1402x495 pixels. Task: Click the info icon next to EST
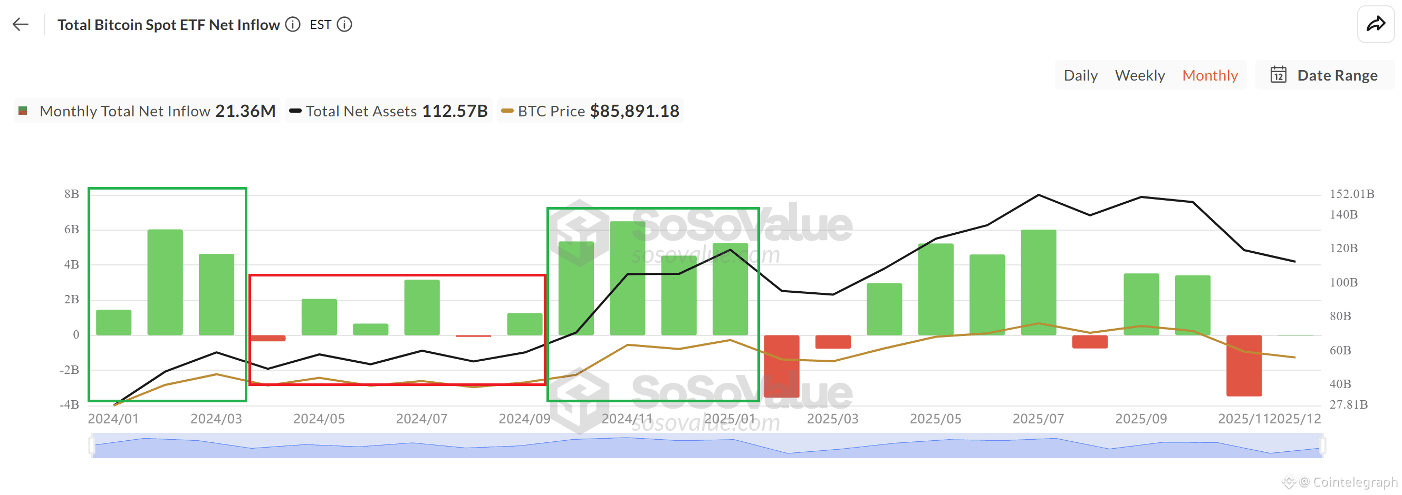click(x=344, y=25)
